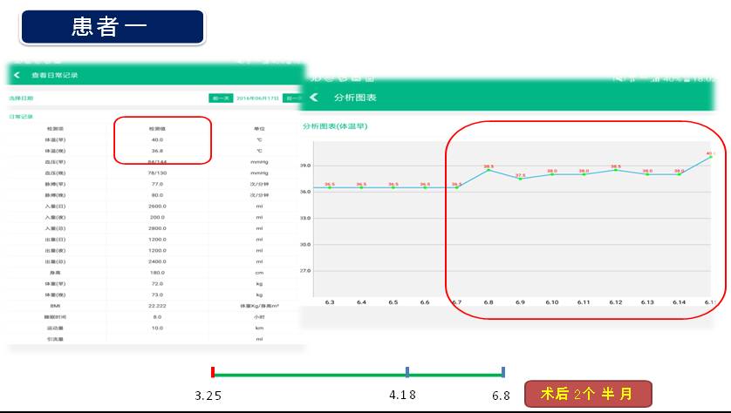Select the 40.0 peak data point at 6.15

tap(710, 157)
